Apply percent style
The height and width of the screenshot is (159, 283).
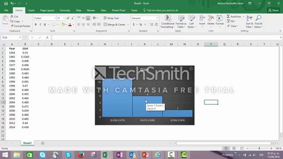tap(141, 25)
